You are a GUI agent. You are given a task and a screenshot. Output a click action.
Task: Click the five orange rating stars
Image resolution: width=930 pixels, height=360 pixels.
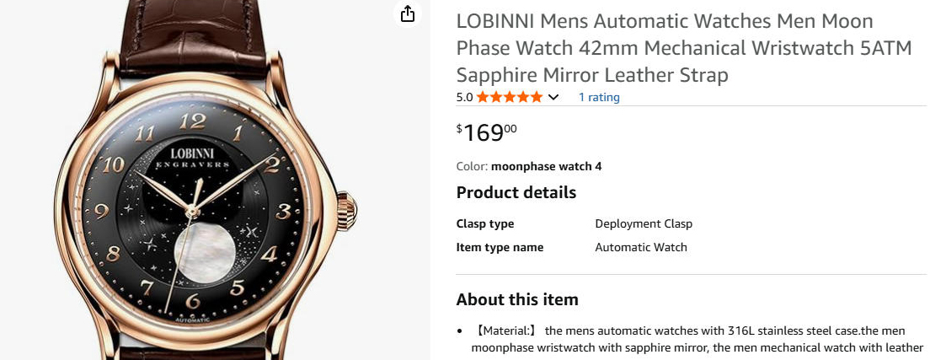pos(510,98)
